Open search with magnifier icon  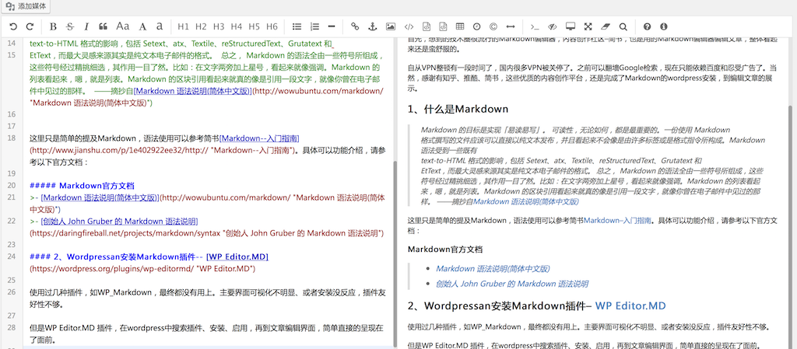click(623, 26)
